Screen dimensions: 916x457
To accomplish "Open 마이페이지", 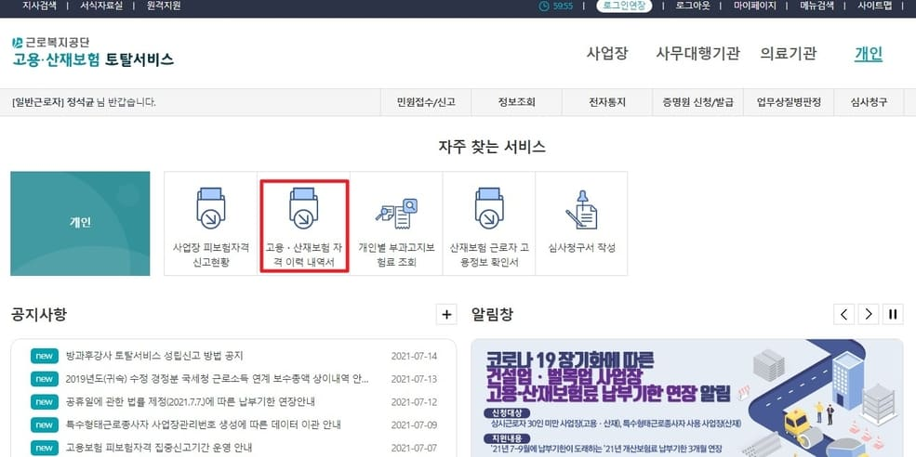I will coord(755,6).
